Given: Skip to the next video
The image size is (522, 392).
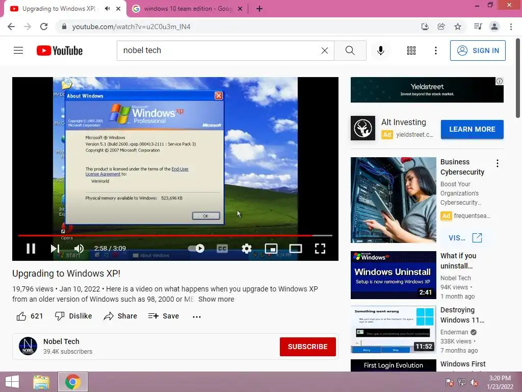Looking at the screenshot, I should click(x=55, y=249).
